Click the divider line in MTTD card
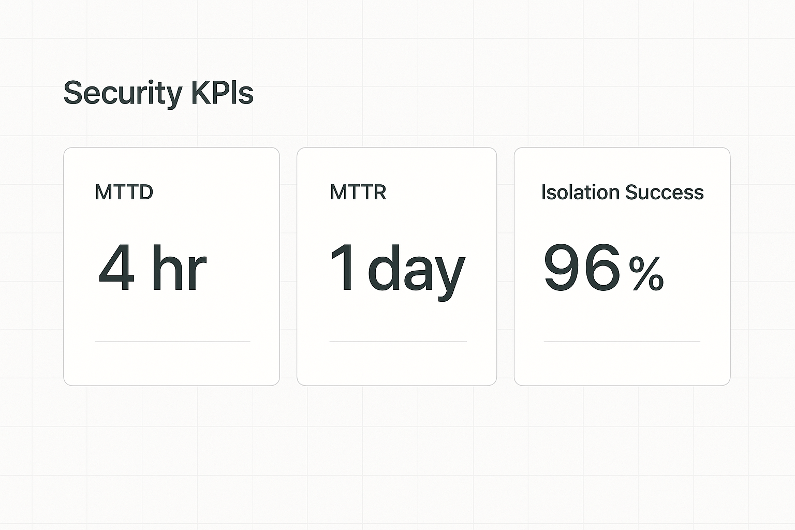Screen dimensions: 795x530 coord(173,342)
